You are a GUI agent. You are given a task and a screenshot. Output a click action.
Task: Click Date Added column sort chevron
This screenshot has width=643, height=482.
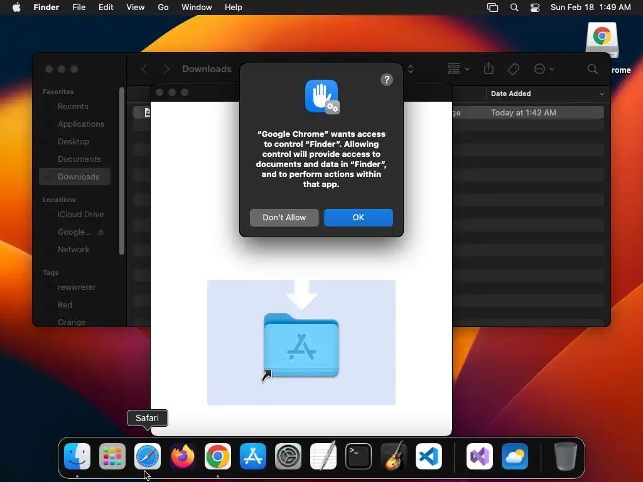(x=602, y=94)
